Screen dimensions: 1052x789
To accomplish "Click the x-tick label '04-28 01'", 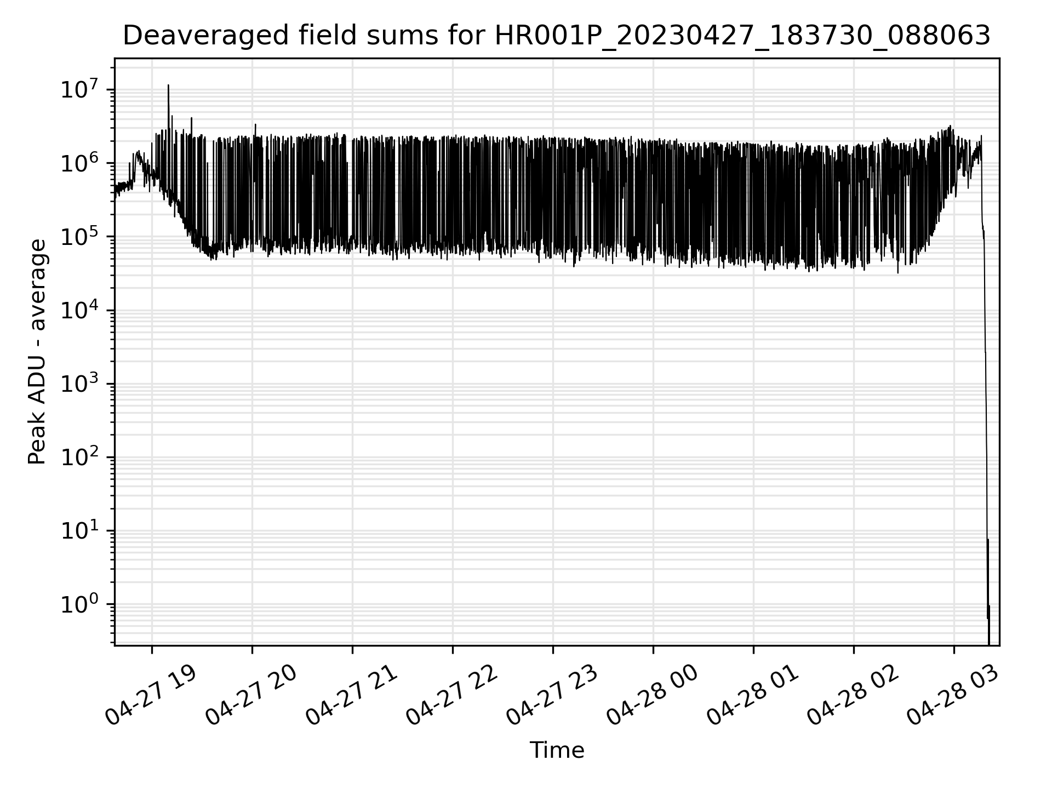I will point(752,695).
